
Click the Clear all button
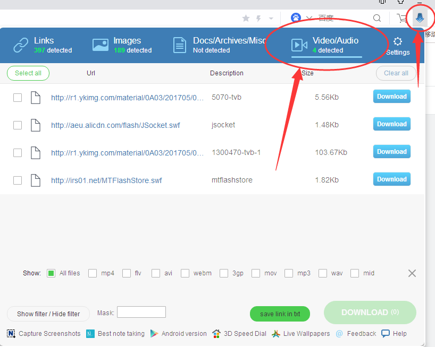pyautogui.click(x=396, y=73)
